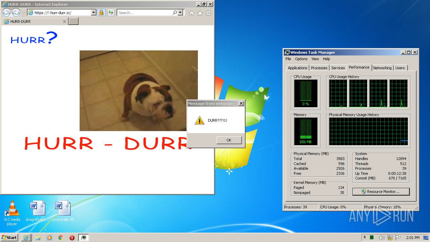Click inside the Search box
The width and height of the screenshot is (430, 242).
[145, 13]
